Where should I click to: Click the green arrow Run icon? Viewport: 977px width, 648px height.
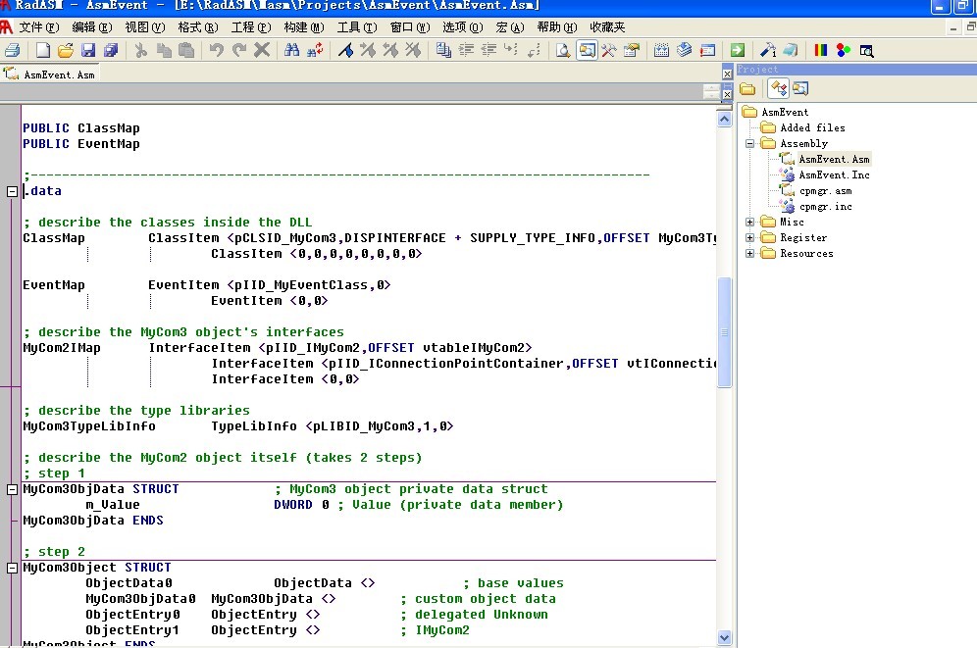coord(737,50)
